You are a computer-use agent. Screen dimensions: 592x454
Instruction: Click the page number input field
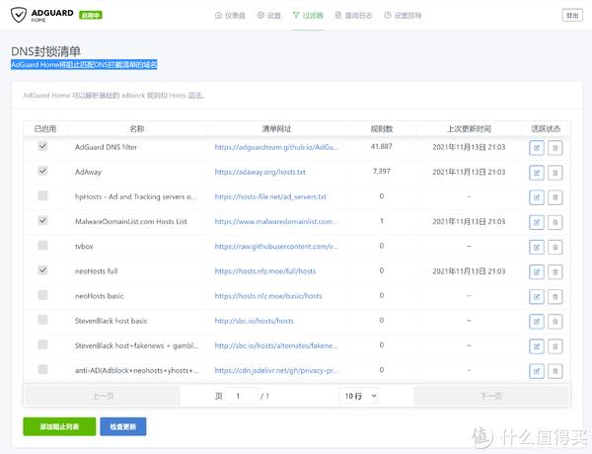click(x=242, y=396)
